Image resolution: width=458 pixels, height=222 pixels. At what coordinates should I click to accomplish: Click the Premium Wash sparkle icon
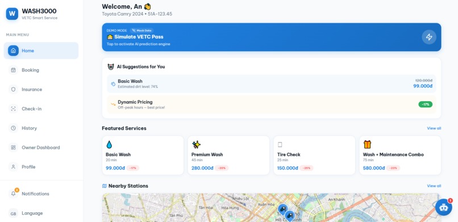tap(196, 144)
